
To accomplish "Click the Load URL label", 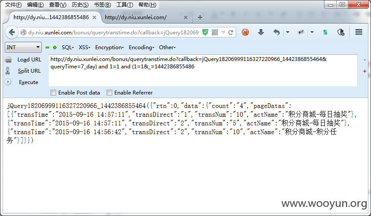I will click(29, 60).
